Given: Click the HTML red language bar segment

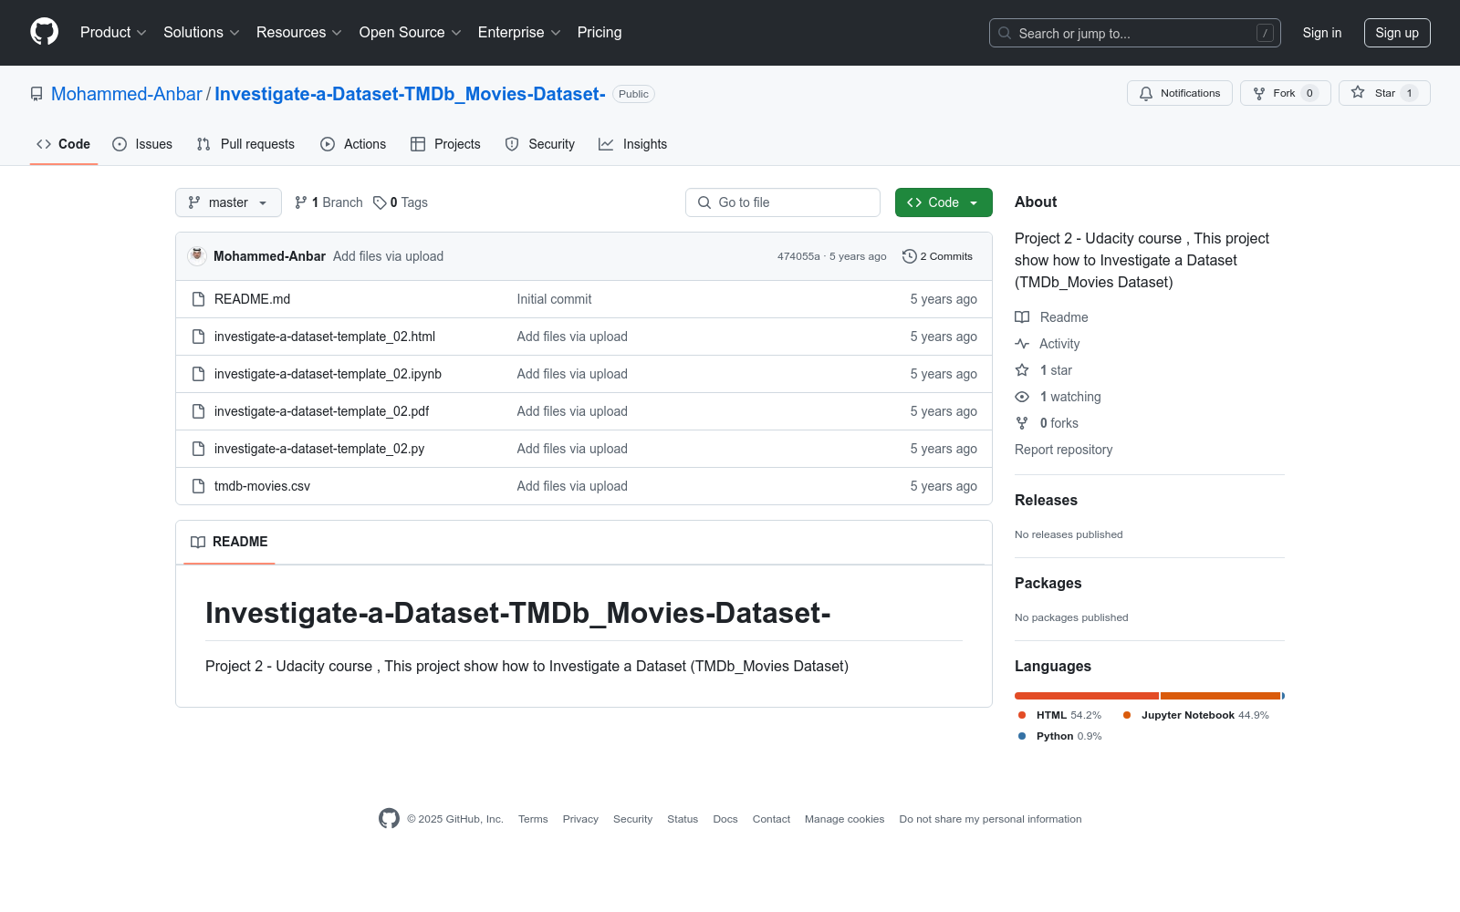Looking at the screenshot, I should click(x=1087, y=696).
